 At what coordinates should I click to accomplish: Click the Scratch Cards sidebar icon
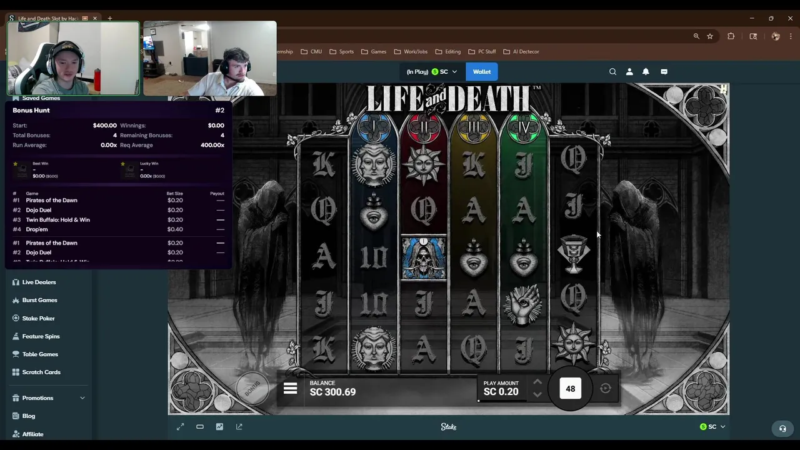point(16,372)
